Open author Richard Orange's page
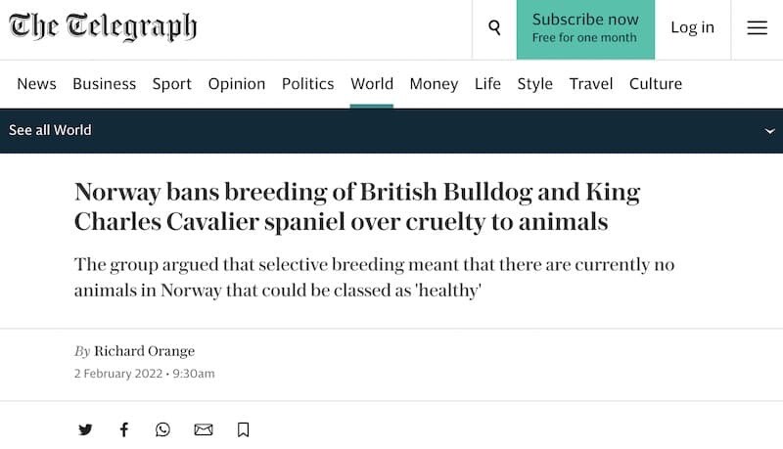The width and height of the screenshot is (783, 449). click(x=144, y=351)
